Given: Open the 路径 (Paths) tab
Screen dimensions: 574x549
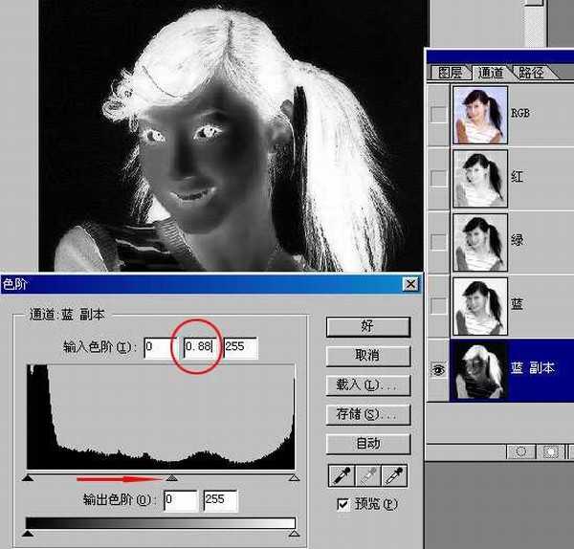Looking at the screenshot, I should 531,73.
